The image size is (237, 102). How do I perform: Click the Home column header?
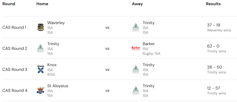42,4
